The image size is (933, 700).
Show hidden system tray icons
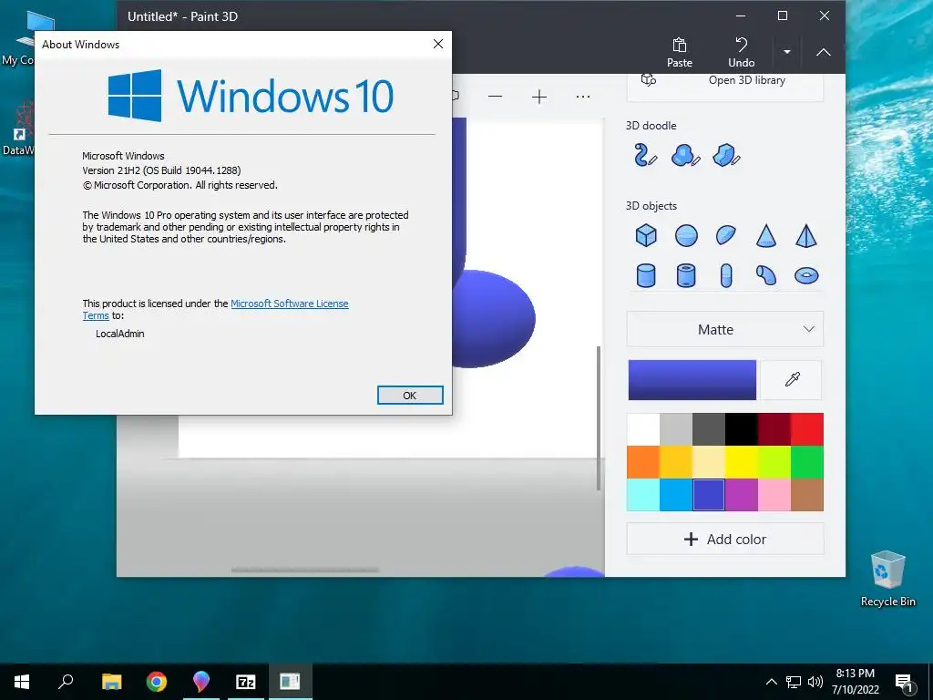[771, 682]
